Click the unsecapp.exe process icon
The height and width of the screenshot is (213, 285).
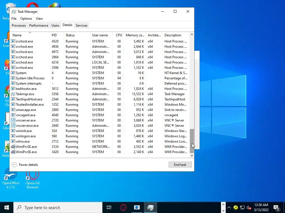(x=13, y=110)
